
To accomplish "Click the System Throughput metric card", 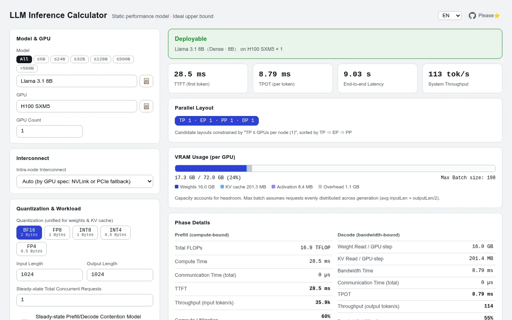I will click(462, 78).
